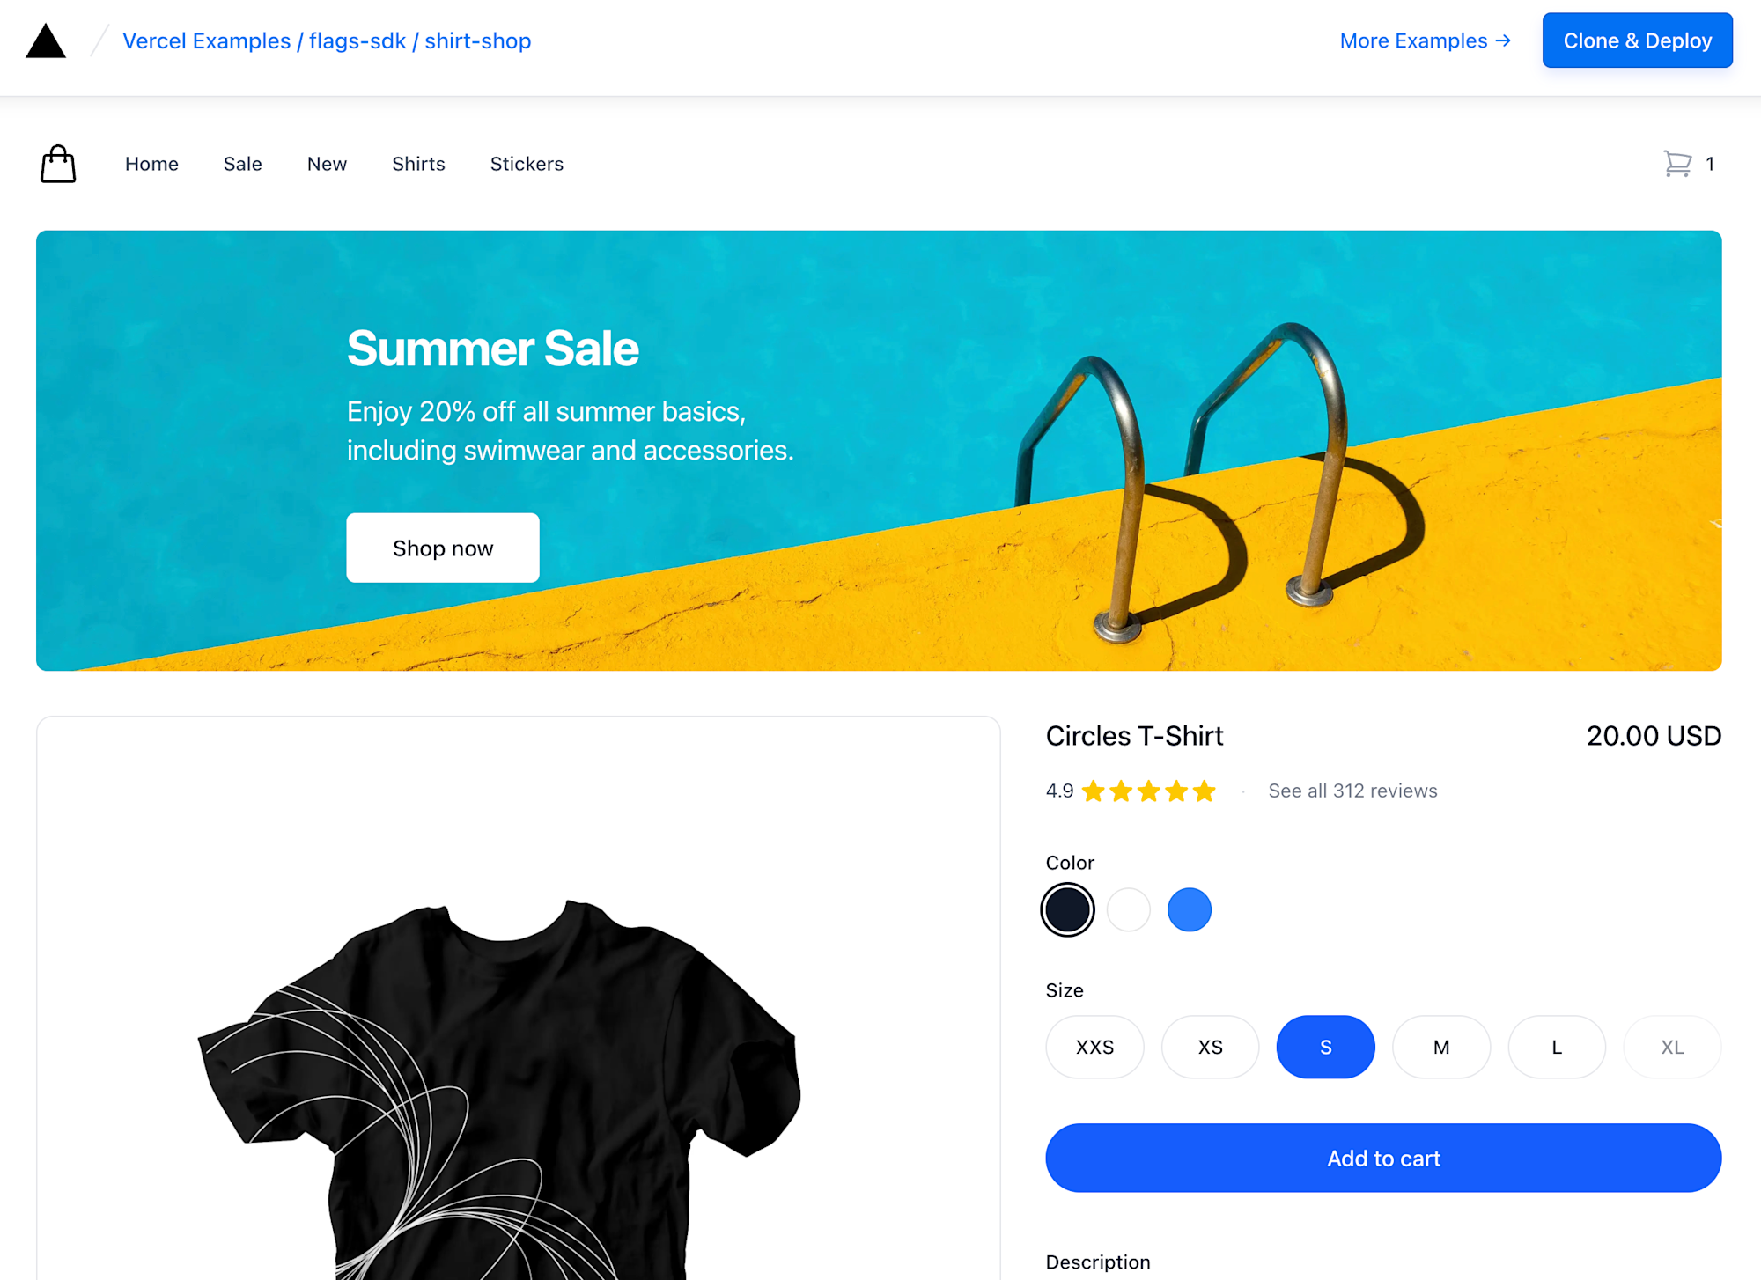Pick the blue color option
1761x1280 pixels.
click(x=1190, y=909)
